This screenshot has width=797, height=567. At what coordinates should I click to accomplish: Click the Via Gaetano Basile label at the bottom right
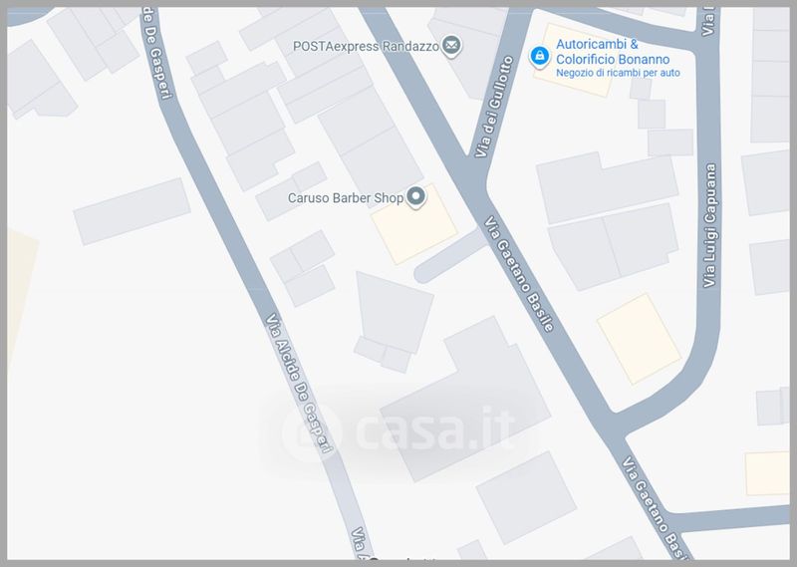point(656,506)
